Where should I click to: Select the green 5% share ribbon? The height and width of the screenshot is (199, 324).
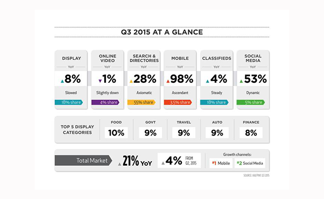click(x=251, y=102)
